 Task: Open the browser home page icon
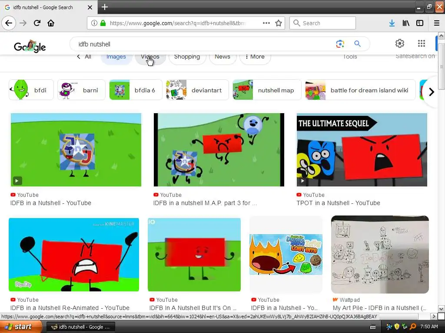(x=51, y=23)
